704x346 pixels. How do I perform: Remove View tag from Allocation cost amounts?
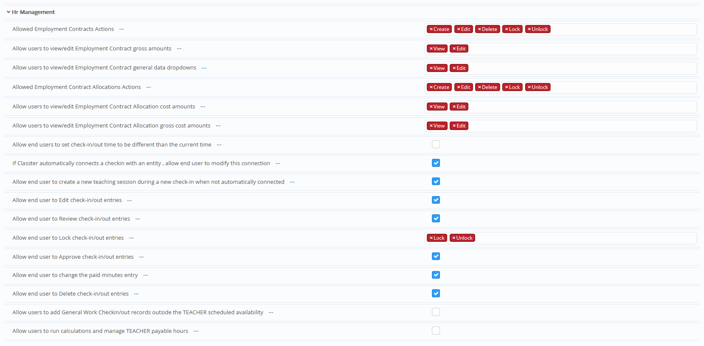(x=431, y=107)
